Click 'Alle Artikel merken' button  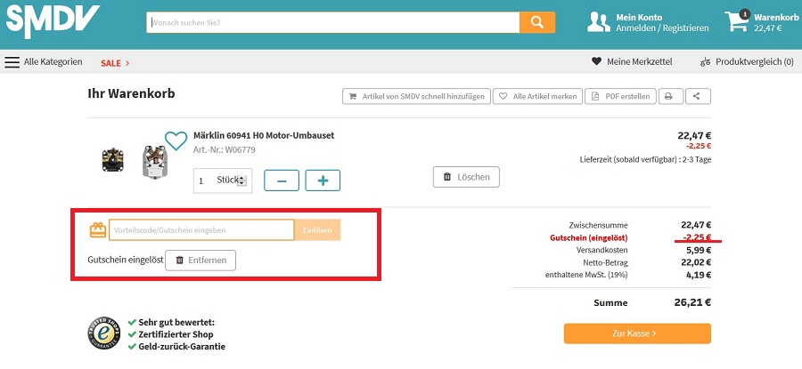tap(537, 96)
